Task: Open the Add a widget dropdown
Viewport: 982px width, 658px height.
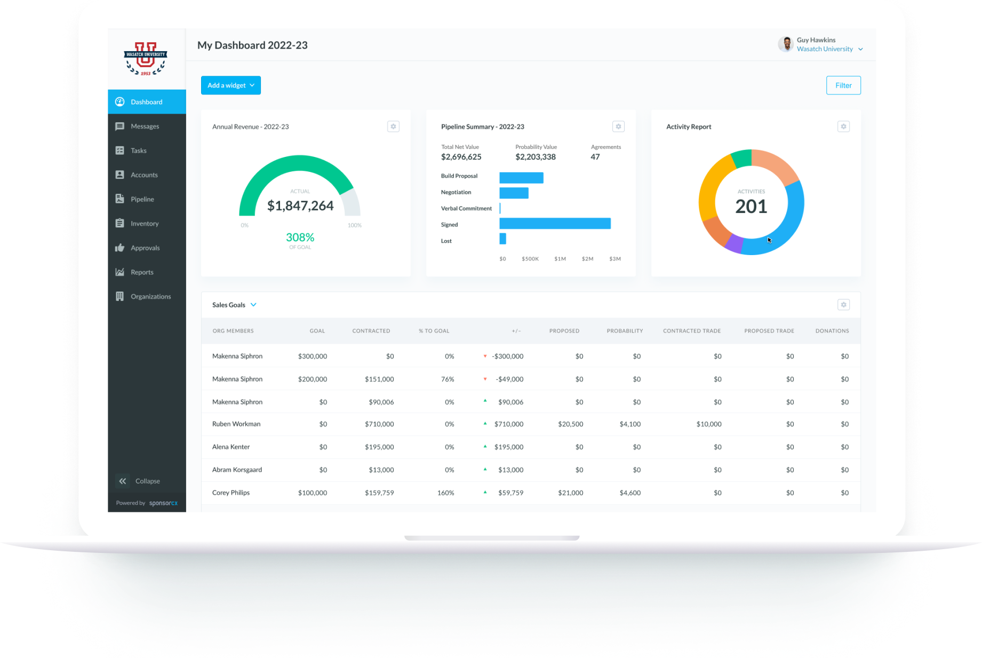Action: point(230,85)
